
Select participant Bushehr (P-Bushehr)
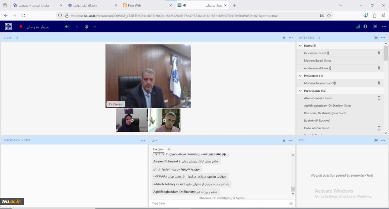340,121
